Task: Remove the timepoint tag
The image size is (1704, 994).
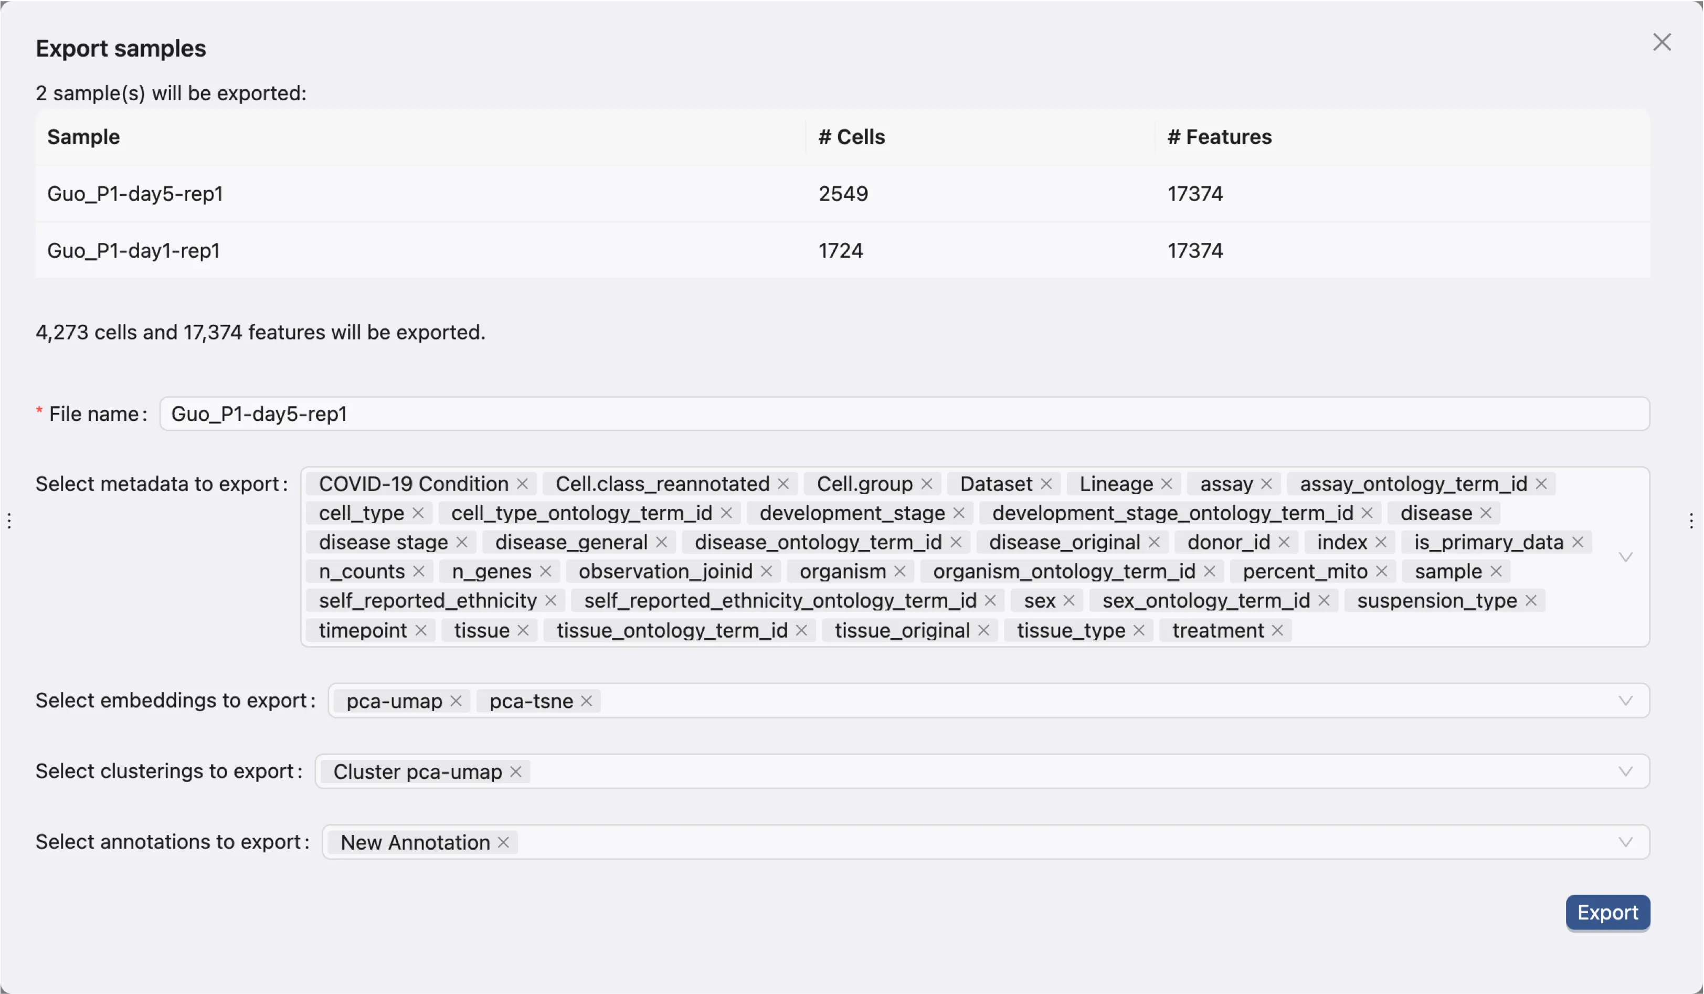Action: pyautogui.click(x=420, y=630)
